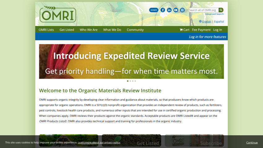This screenshot has width=263, height=148.
Task: Select the third carousel dot
Action: point(133,81)
